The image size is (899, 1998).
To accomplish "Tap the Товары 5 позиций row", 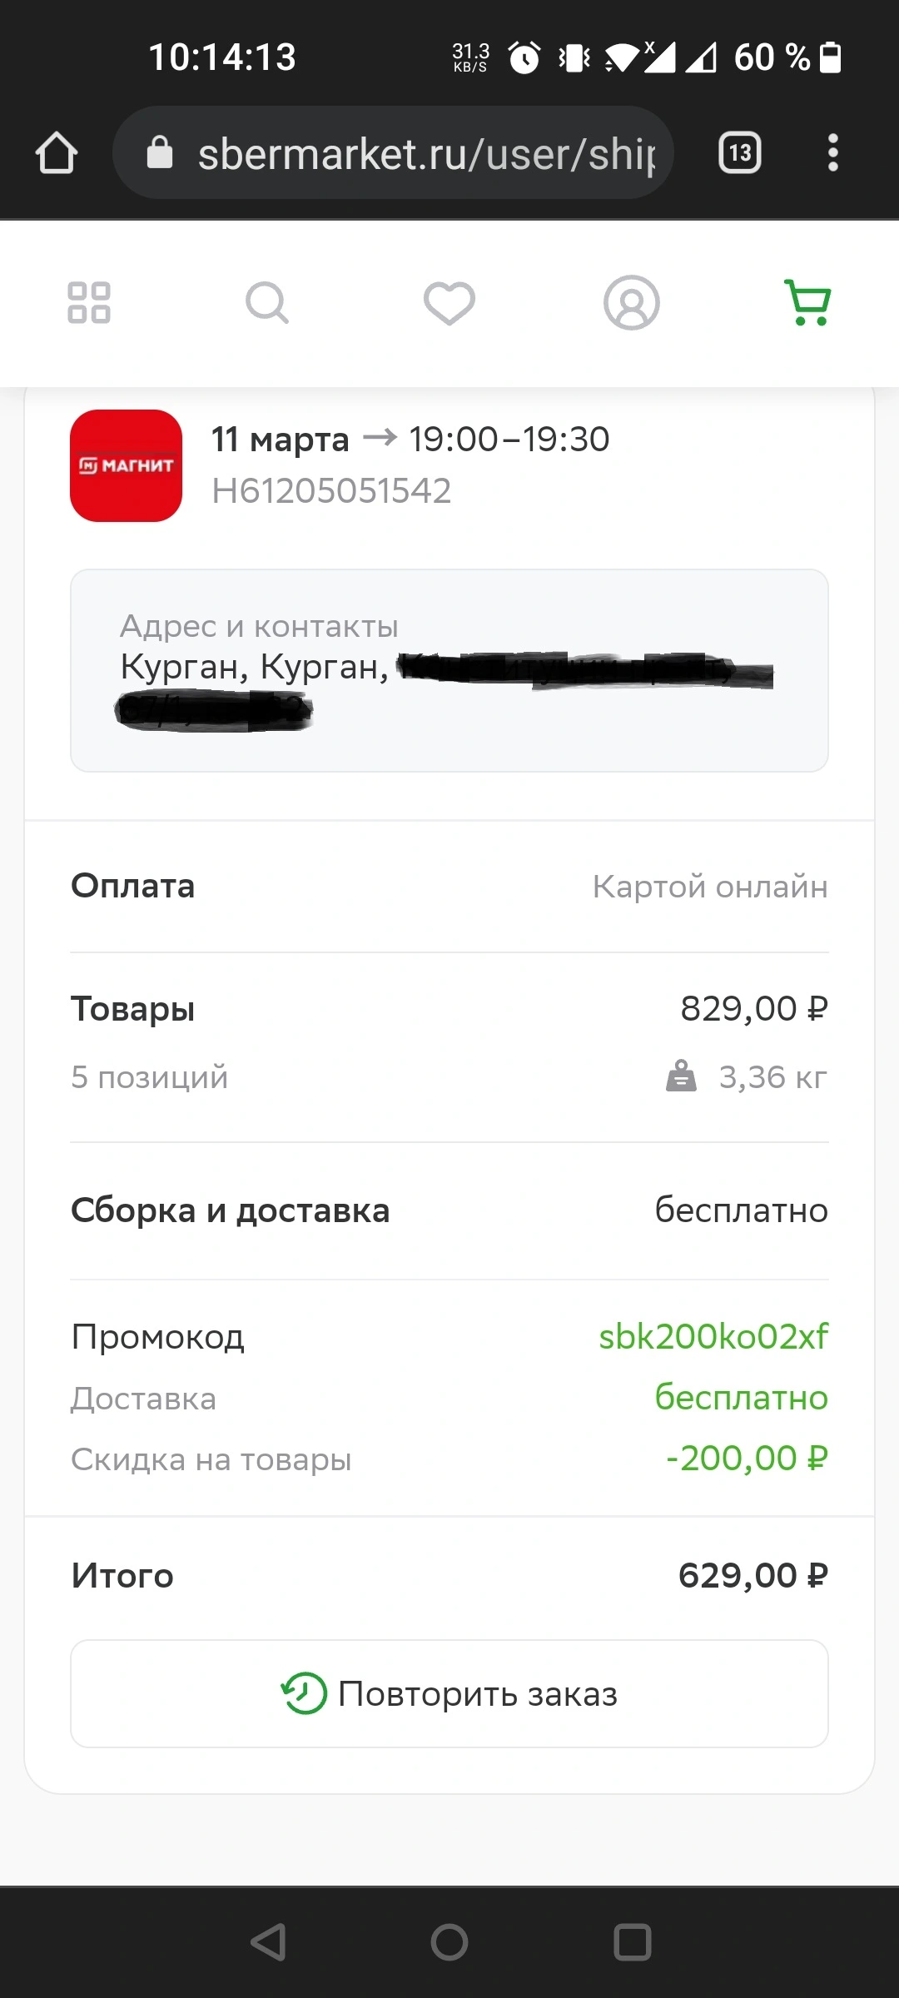I will [x=449, y=1043].
